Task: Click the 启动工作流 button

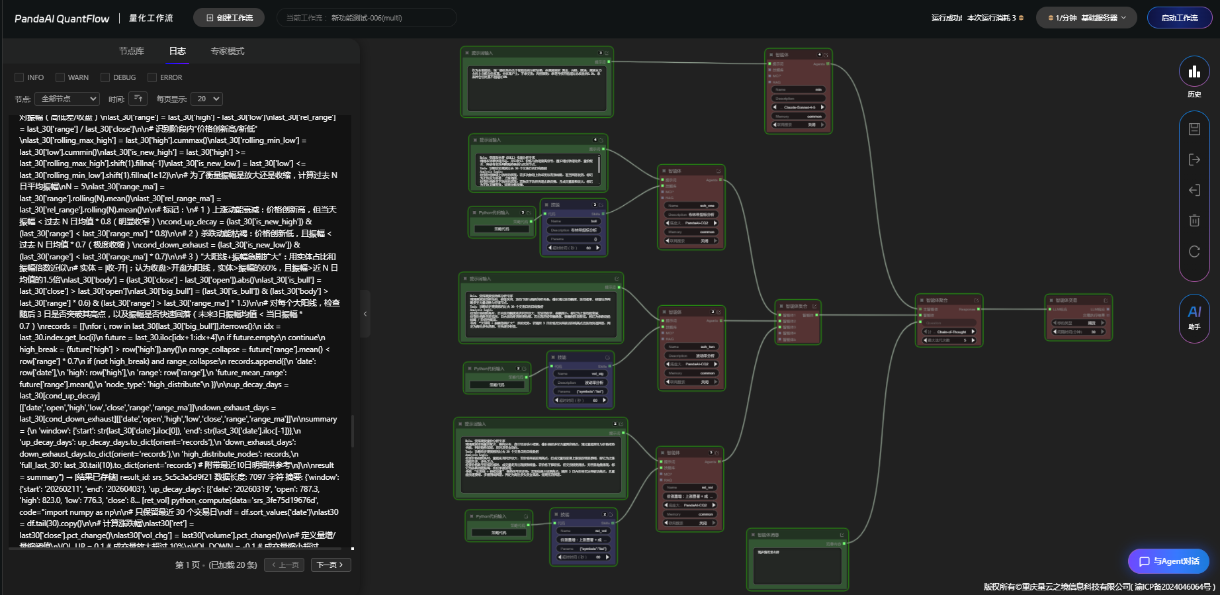Action: [x=1179, y=18]
